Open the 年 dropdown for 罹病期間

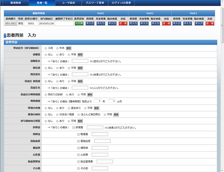[97, 101]
